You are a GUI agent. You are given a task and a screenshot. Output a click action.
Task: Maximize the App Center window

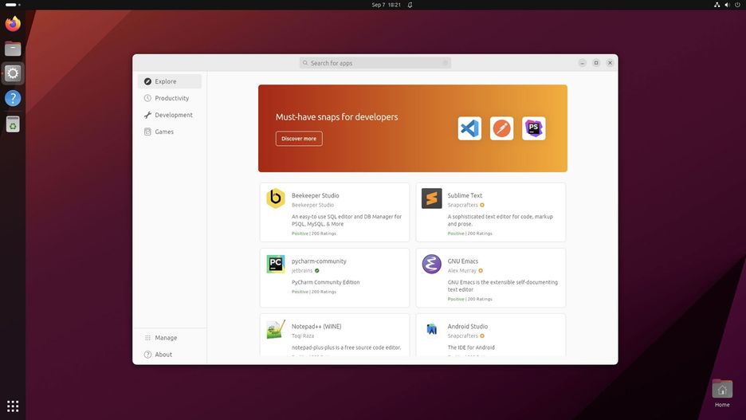click(x=596, y=63)
